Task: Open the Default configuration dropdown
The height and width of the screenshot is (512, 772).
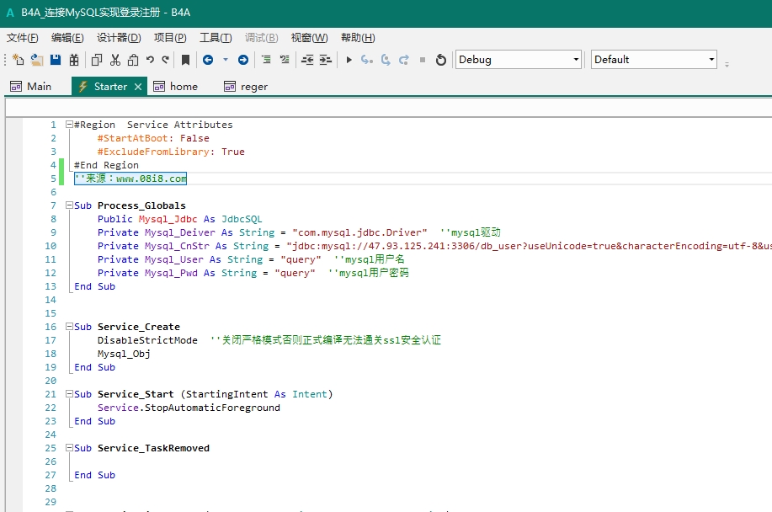Action: click(x=711, y=60)
